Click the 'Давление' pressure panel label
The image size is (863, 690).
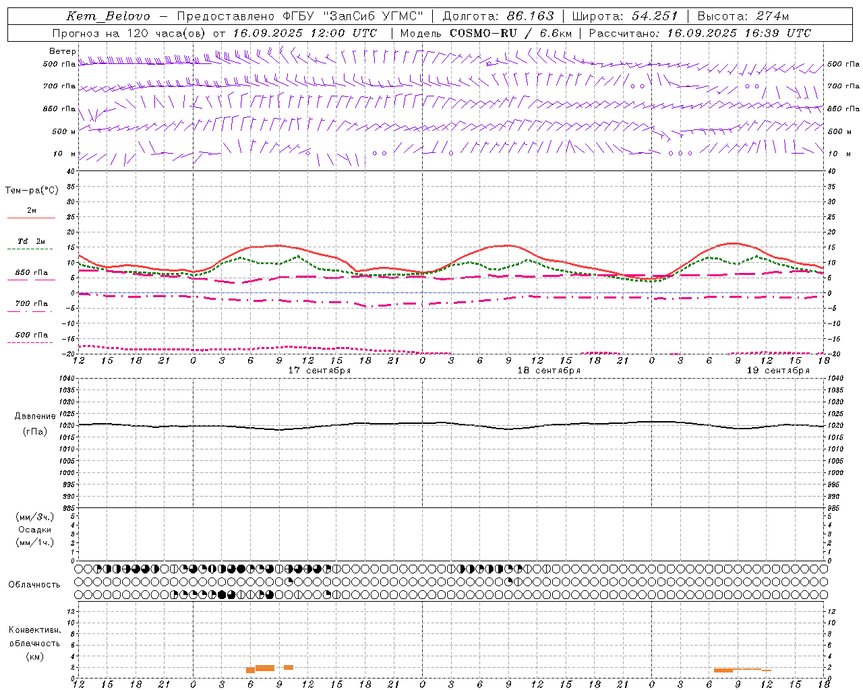point(35,416)
